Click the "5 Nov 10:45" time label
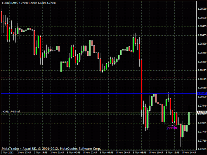Screen dimensions: 207x155 coord(156,153)
